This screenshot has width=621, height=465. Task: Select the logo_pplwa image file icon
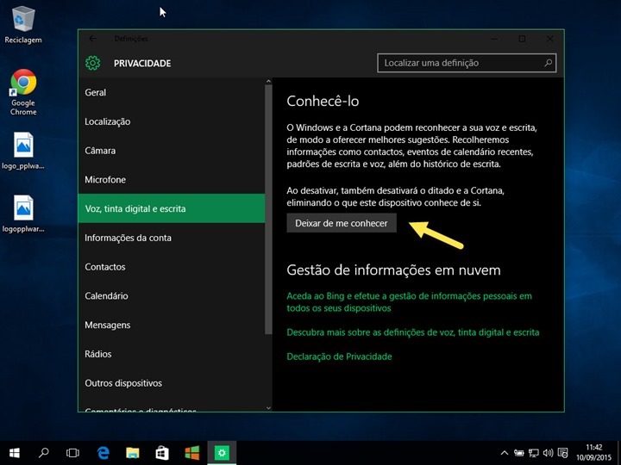coord(23,151)
